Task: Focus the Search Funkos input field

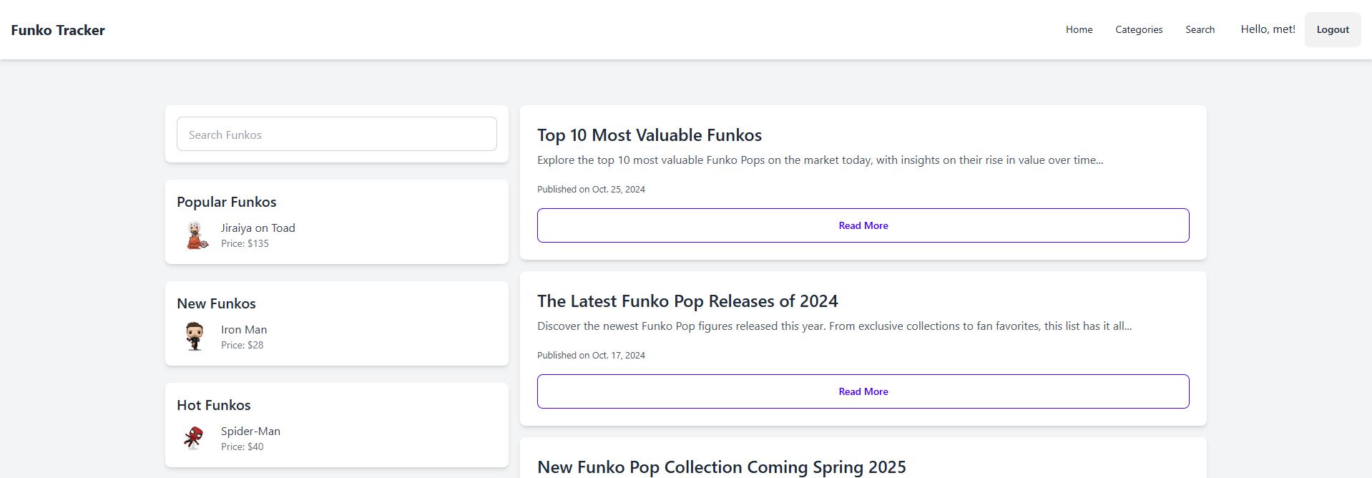Action: point(336,135)
